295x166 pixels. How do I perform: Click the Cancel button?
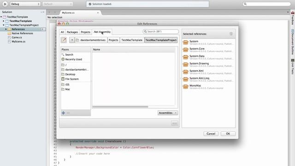coord(211,134)
